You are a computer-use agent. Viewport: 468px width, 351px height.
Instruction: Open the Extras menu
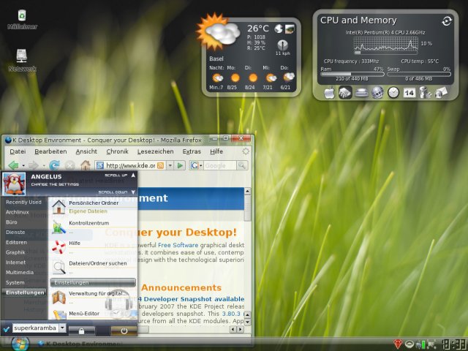pos(192,151)
